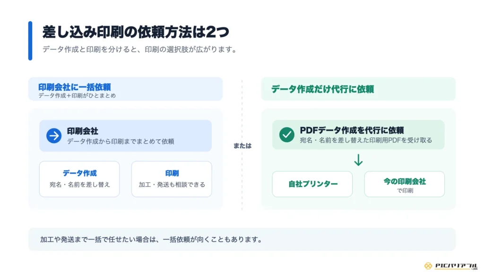Click text データ作成から印刷までまとめて依頼
Image resolution: width=484 pixels, height=272 pixels.
(x=121, y=141)
